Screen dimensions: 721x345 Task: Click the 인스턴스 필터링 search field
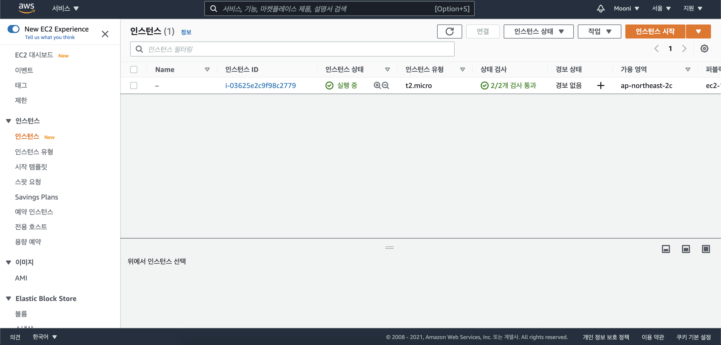[x=292, y=49]
